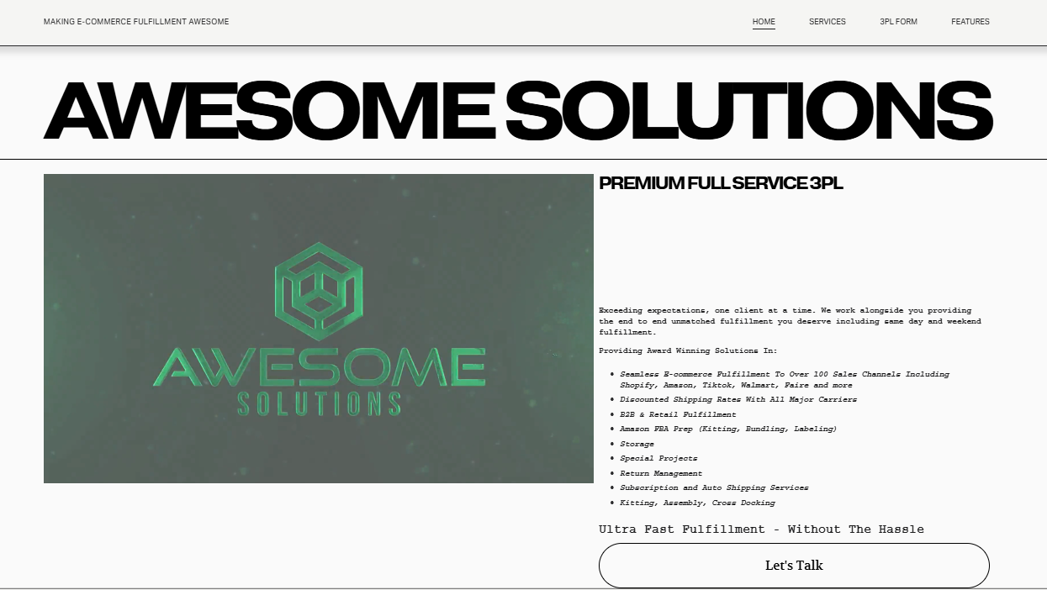Open the FEATURES page
This screenshot has width=1047, height=590.
point(970,22)
